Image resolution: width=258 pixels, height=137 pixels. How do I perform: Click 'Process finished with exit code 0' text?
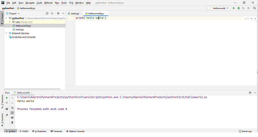tap(42, 109)
